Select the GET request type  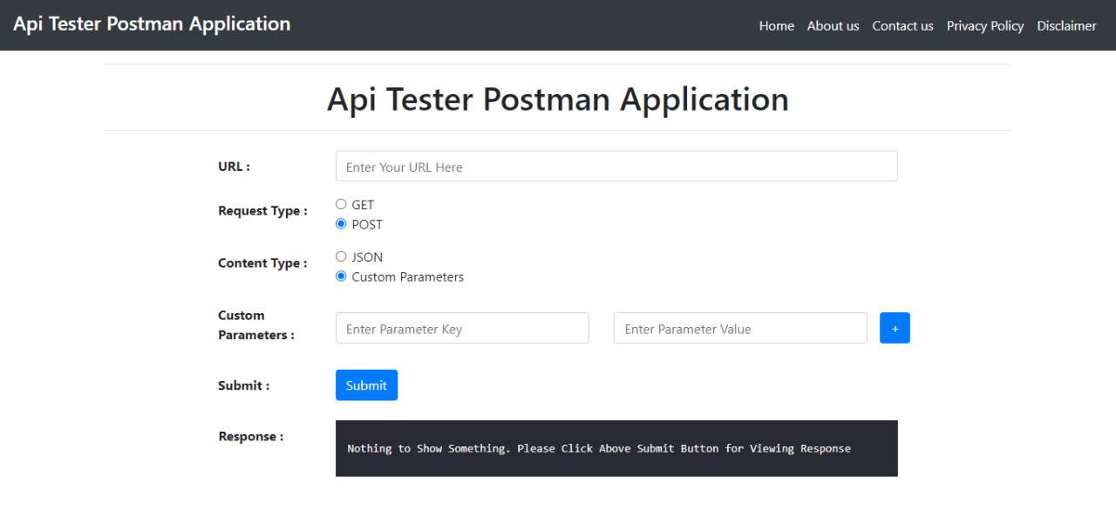(341, 204)
